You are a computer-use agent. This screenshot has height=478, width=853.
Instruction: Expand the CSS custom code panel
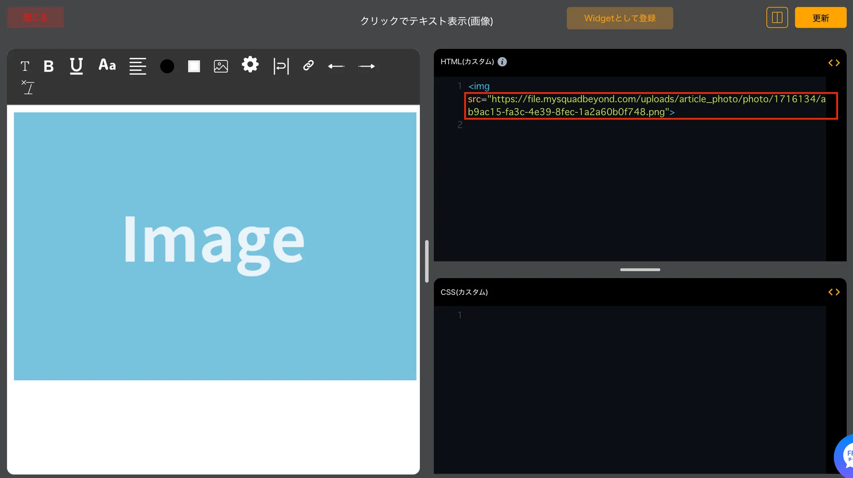click(834, 292)
